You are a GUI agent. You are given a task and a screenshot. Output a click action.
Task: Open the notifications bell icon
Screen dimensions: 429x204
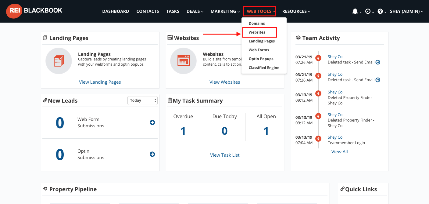[355, 11]
